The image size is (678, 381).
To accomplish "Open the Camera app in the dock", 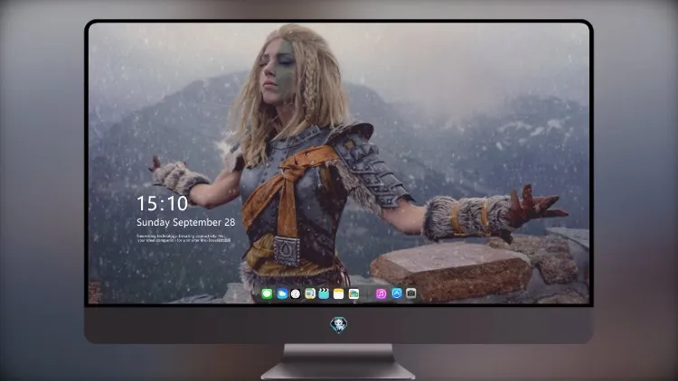I will pyautogui.click(x=411, y=293).
